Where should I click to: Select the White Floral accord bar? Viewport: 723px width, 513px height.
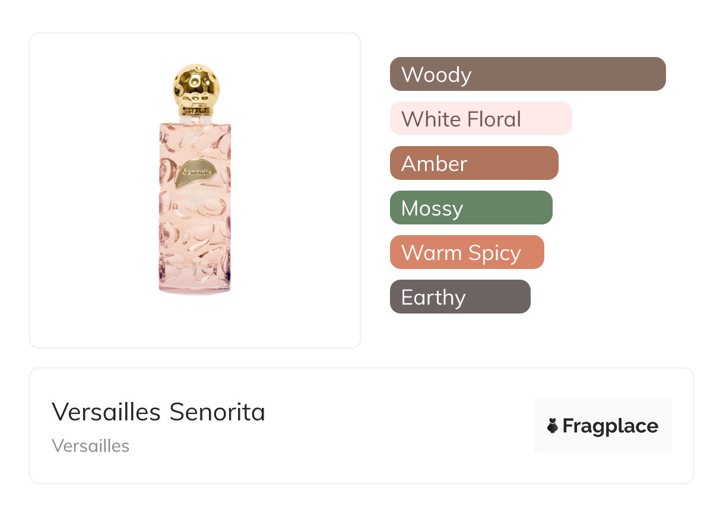coord(481,119)
